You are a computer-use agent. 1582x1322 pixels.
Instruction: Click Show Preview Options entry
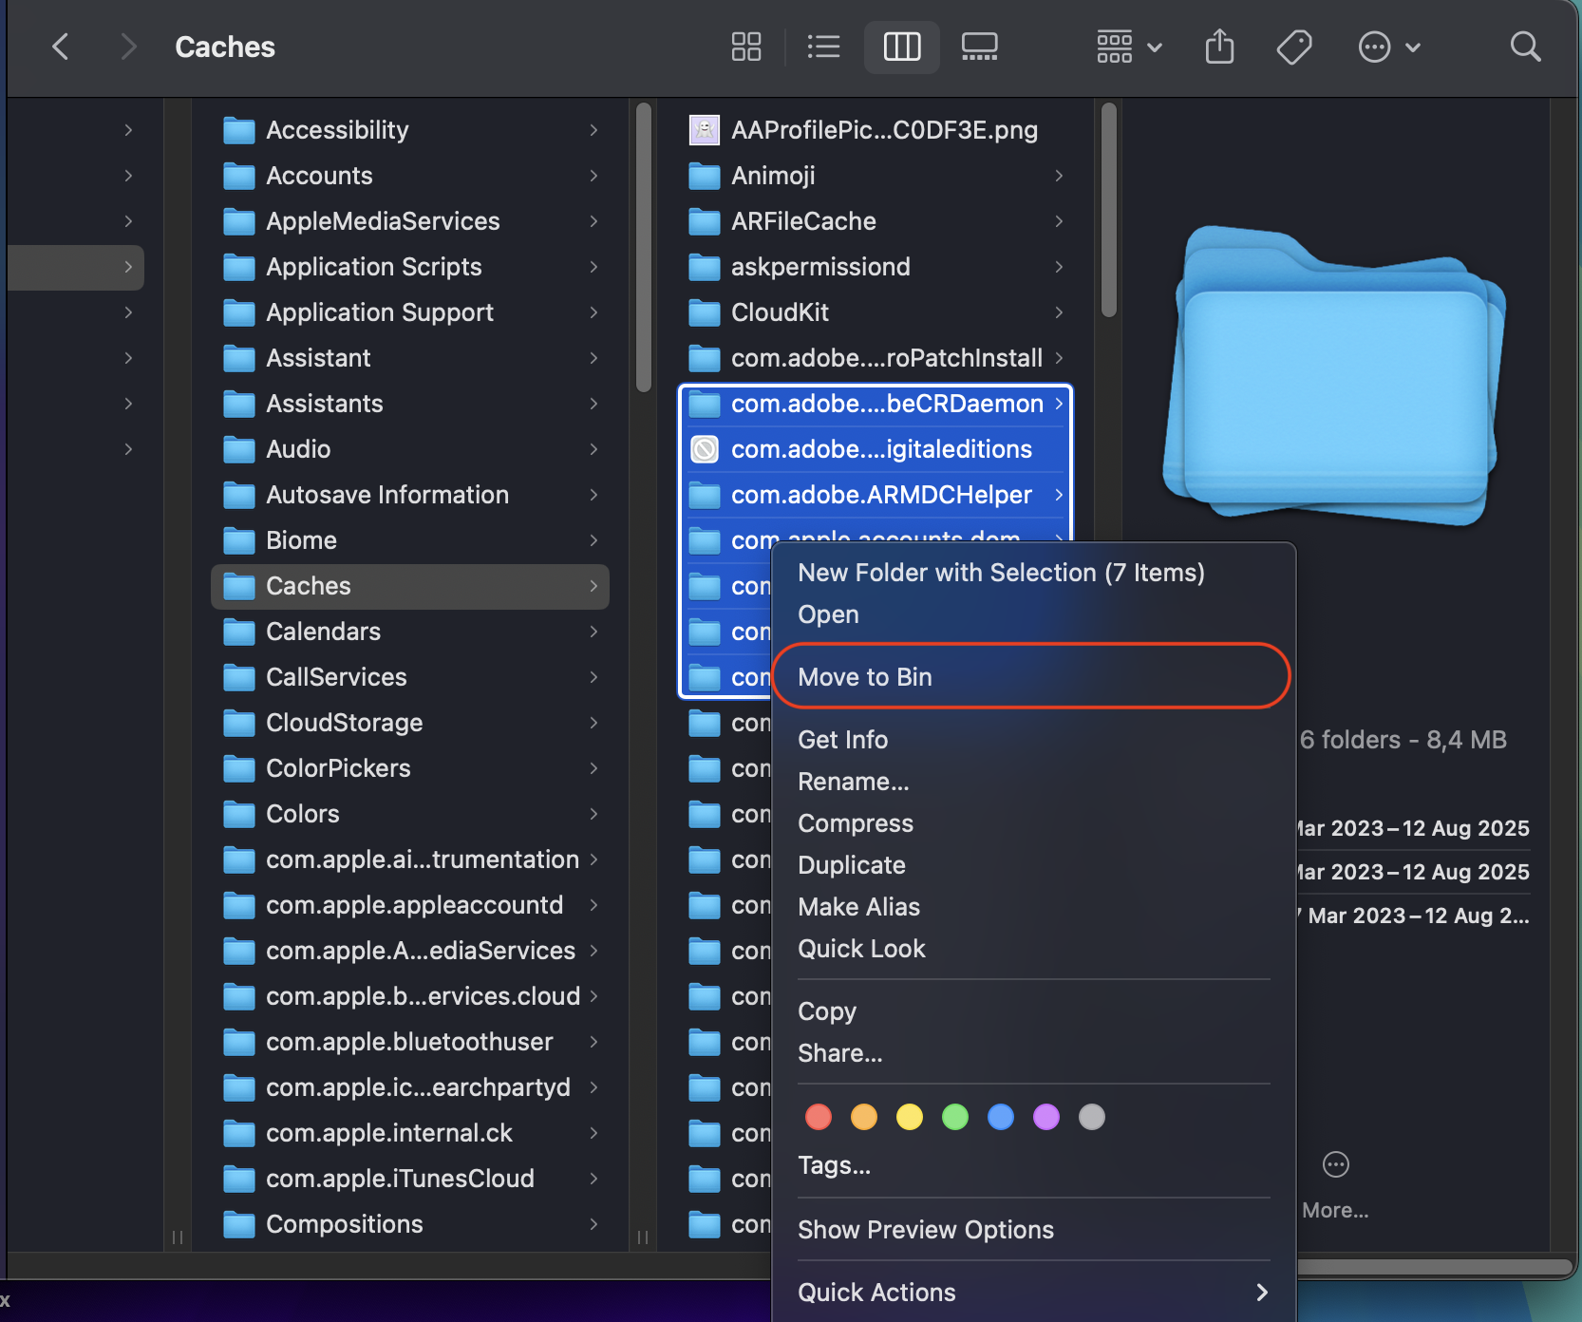pos(925,1229)
